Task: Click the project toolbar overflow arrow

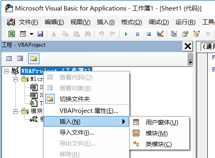Action: (x=190, y=59)
